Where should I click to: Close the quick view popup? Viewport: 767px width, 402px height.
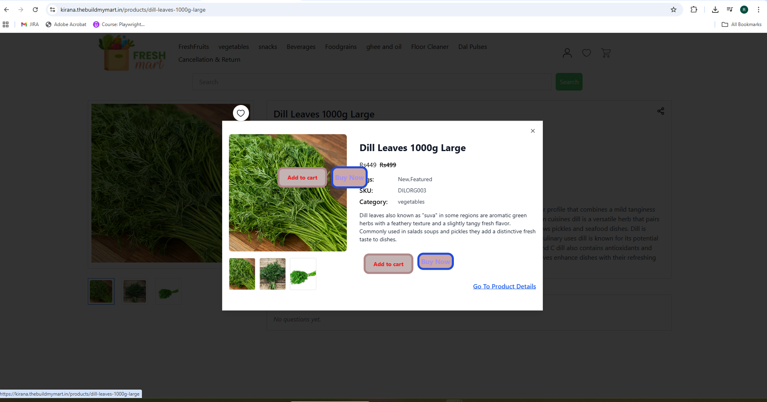tap(533, 131)
